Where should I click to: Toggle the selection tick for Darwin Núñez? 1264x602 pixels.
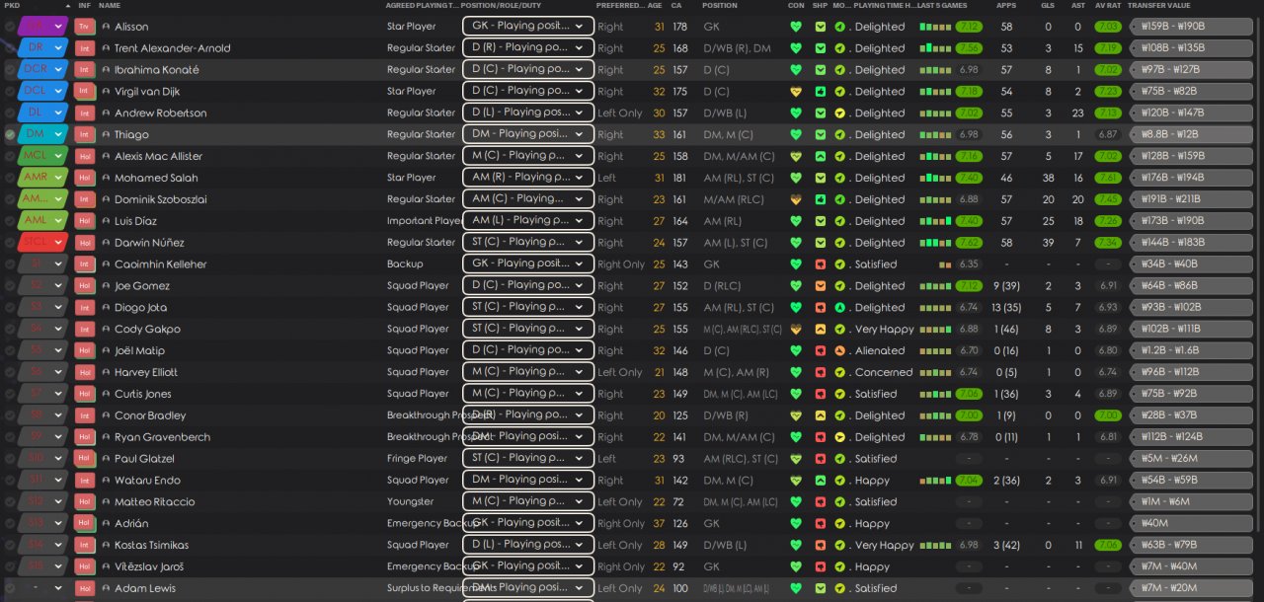pos(10,243)
